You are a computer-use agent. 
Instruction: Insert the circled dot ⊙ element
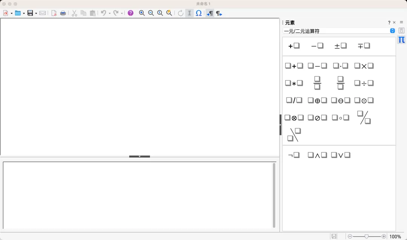coord(364,100)
